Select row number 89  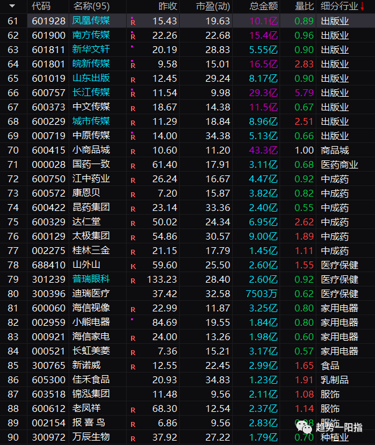(x=13, y=423)
